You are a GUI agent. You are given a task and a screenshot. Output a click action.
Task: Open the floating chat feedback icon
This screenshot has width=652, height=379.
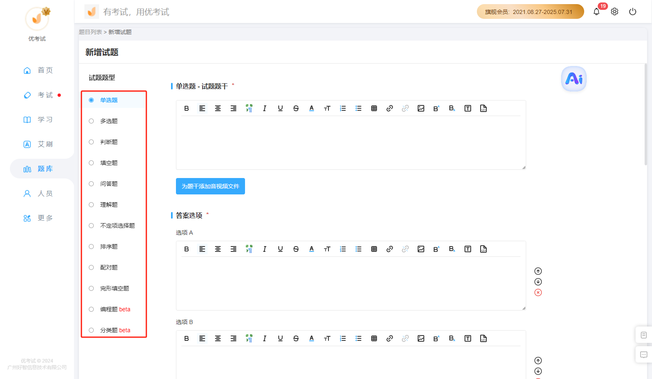644,354
